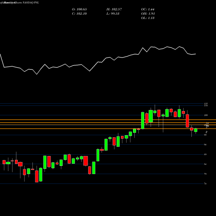Click the 99 price axis label
216x216 pixels.
(205, 135)
